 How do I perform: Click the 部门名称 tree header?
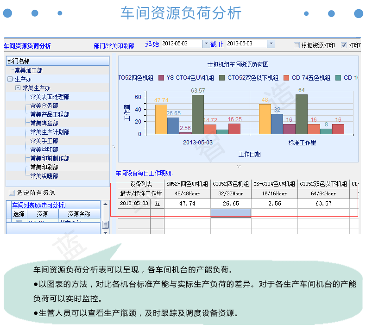point(57,61)
